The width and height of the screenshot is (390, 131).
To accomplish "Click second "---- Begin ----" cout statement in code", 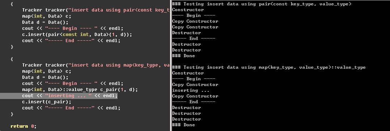I will point(73,83).
